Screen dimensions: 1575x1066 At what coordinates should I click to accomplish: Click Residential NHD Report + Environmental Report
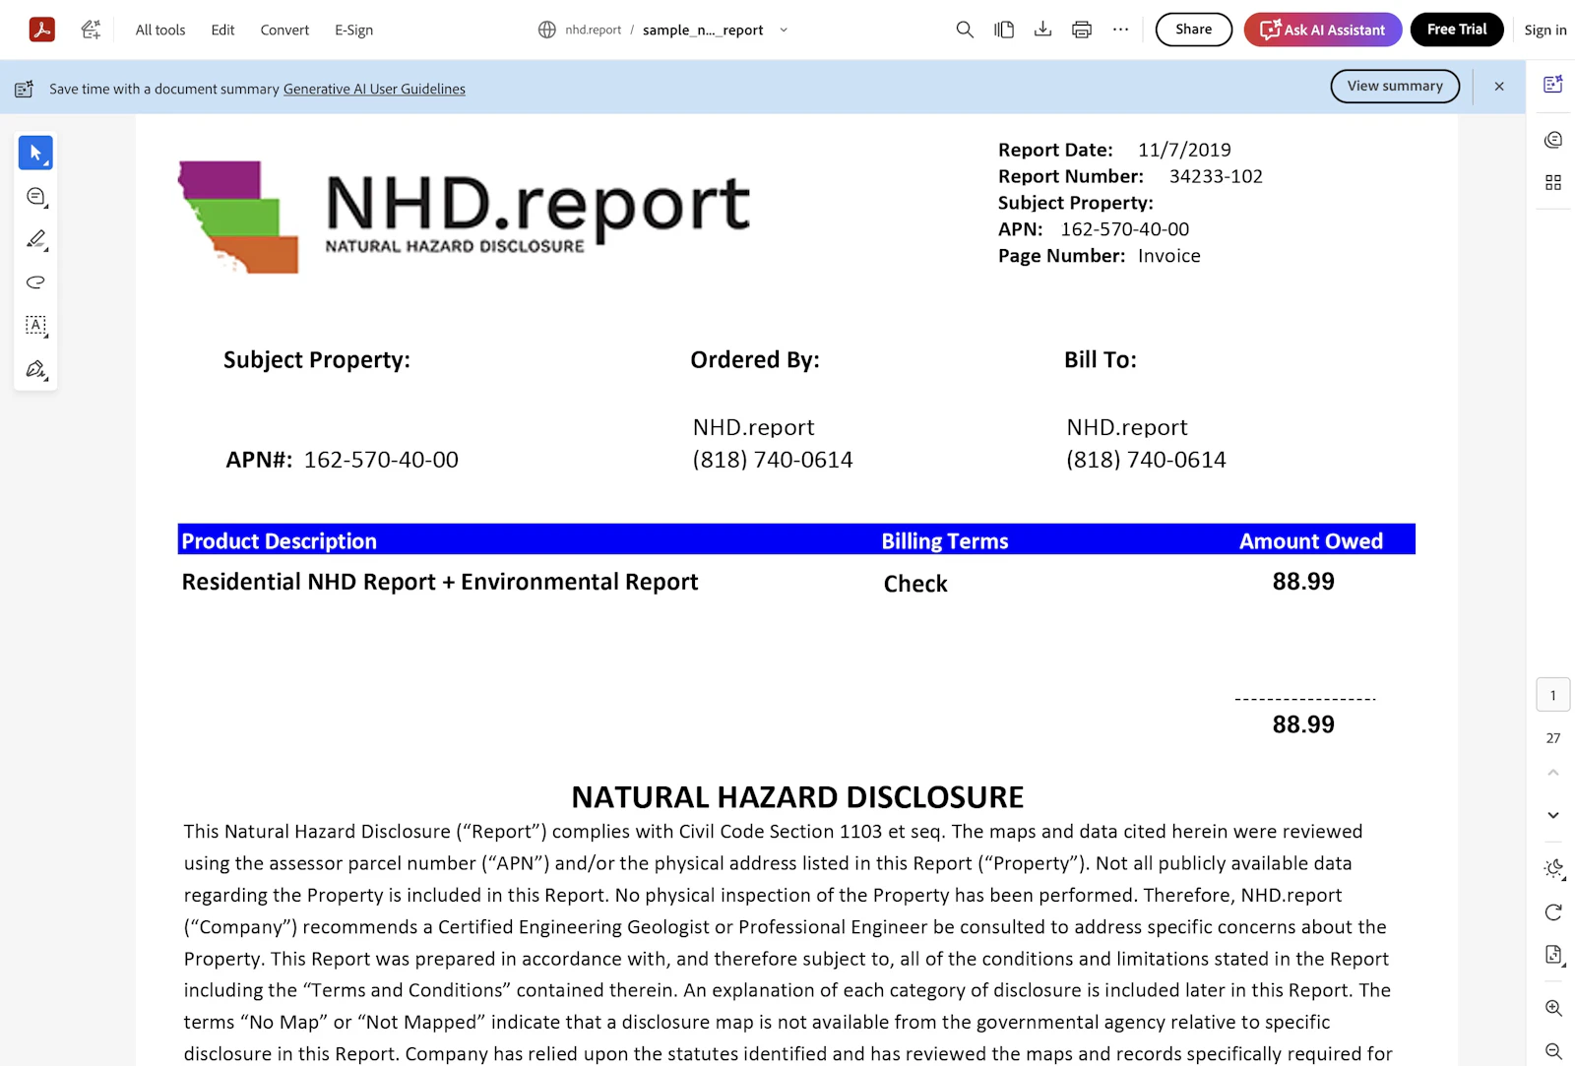[x=440, y=582]
